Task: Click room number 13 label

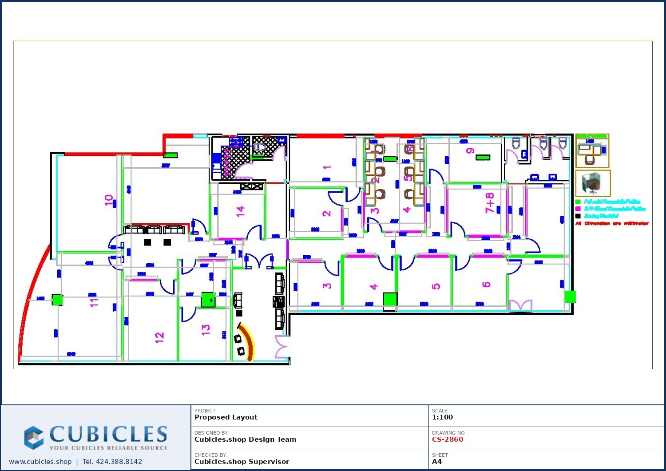Action: point(206,329)
